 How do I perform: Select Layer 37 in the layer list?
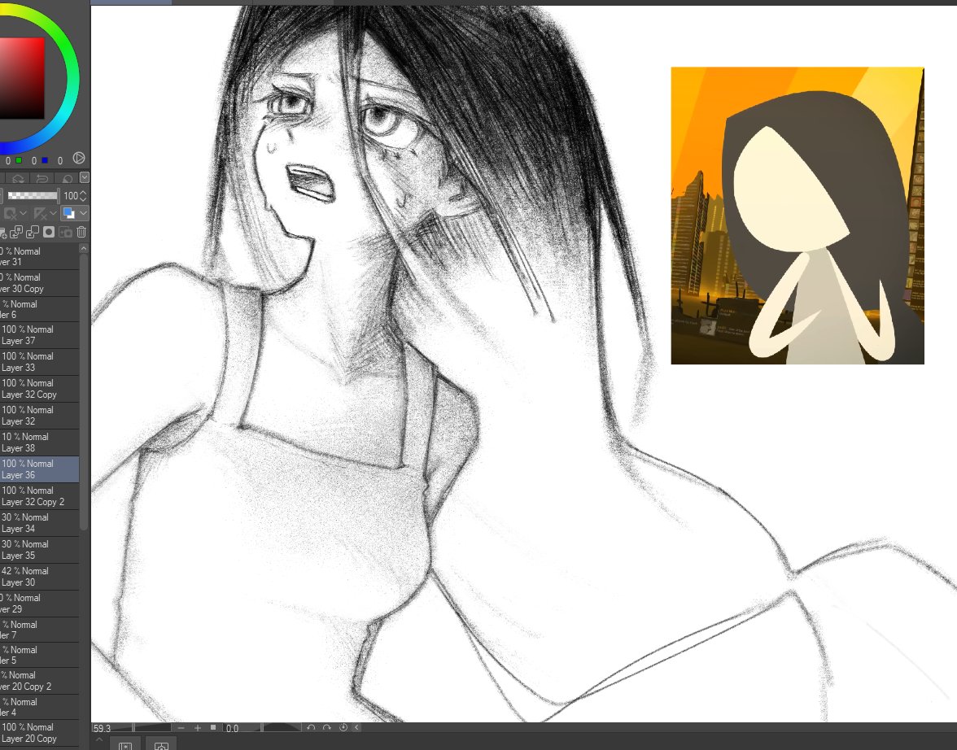click(x=39, y=335)
